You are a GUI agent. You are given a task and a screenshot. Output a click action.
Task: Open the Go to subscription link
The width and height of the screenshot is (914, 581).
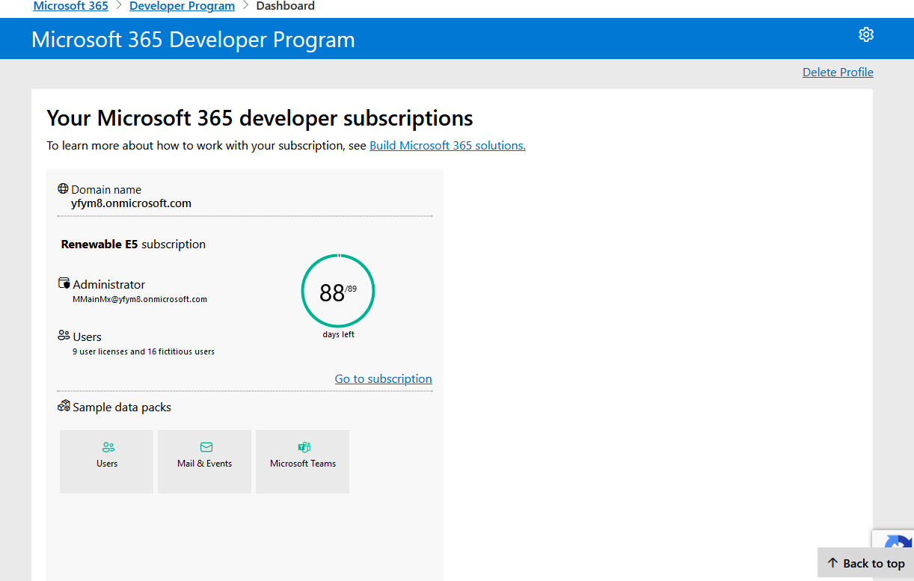pos(383,378)
